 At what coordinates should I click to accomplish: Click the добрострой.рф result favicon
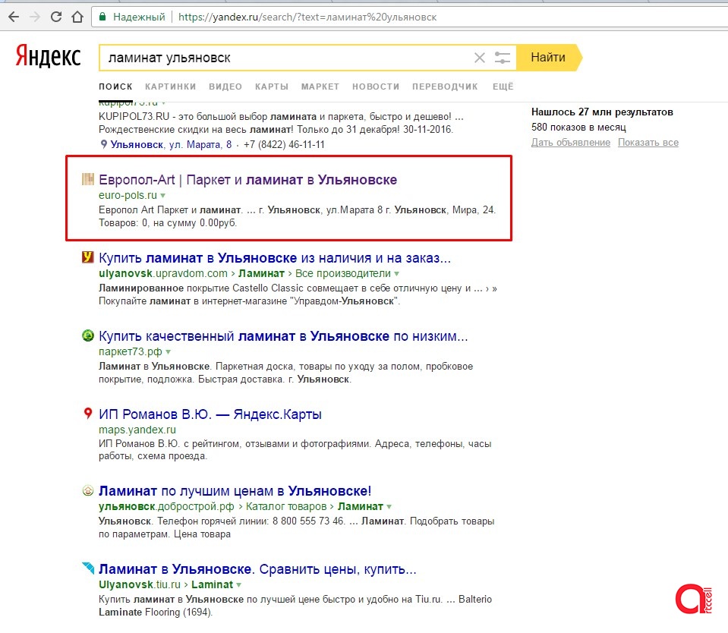coord(88,490)
